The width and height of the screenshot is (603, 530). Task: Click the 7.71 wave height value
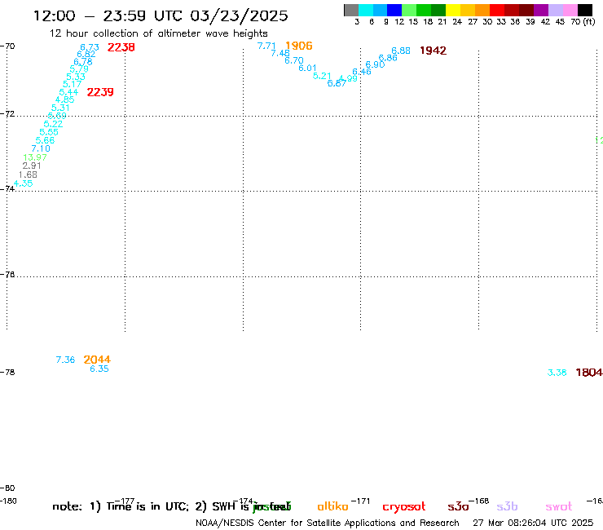click(266, 46)
